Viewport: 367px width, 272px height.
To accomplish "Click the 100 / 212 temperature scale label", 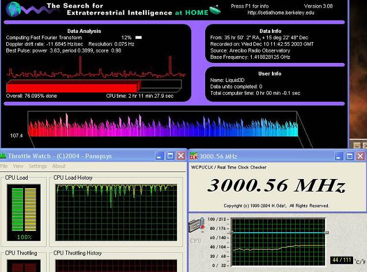I will tap(217, 219).
